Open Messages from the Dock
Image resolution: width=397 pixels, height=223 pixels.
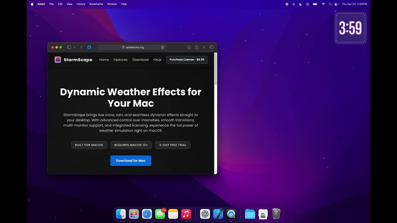(x=160, y=214)
